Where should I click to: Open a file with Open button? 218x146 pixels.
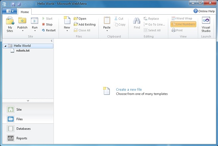[80, 19]
